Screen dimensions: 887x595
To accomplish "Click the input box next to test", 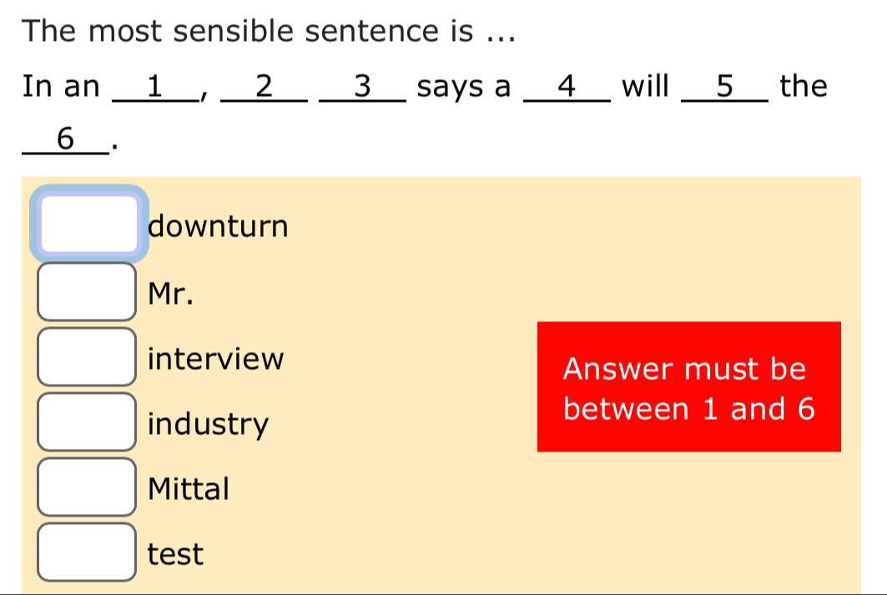I will pyautogui.click(x=87, y=554).
